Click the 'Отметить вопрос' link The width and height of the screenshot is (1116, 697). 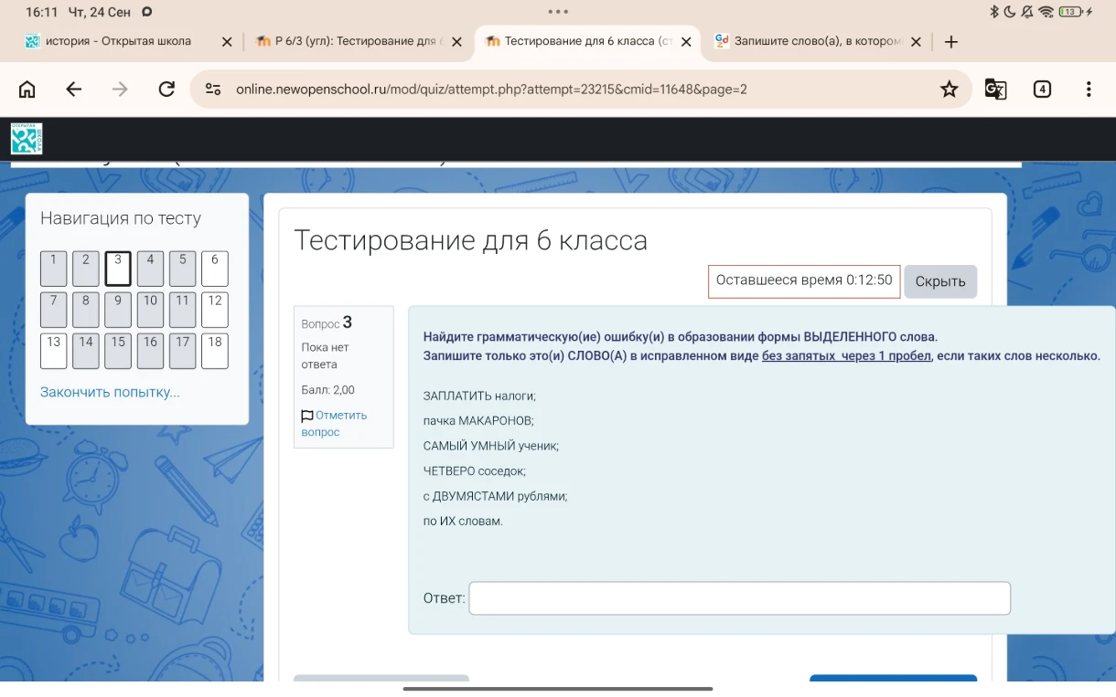point(334,423)
